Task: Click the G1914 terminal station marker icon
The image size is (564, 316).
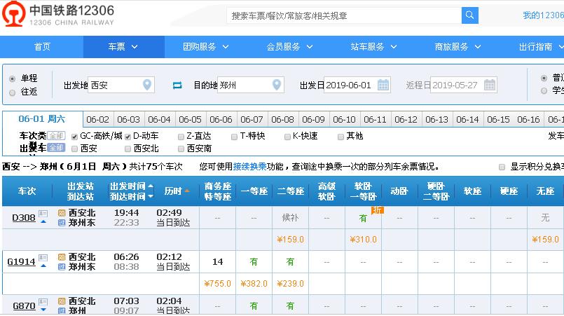Action: point(62,267)
